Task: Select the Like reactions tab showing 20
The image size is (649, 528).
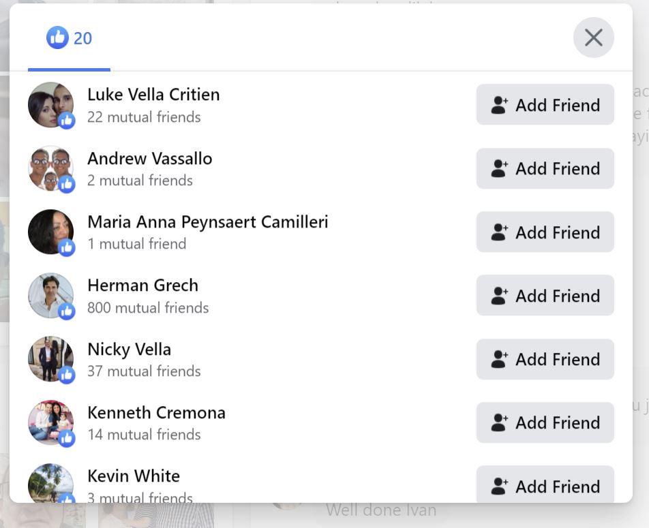Action: pyautogui.click(x=69, y=39)
